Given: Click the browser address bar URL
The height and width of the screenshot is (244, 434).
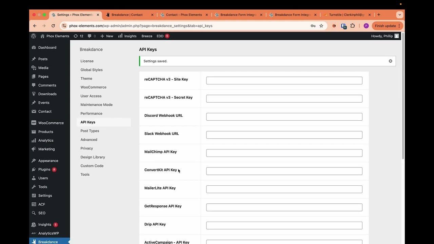Looking at the screenshot, I should pyautogui.click(x=141, y=26).
